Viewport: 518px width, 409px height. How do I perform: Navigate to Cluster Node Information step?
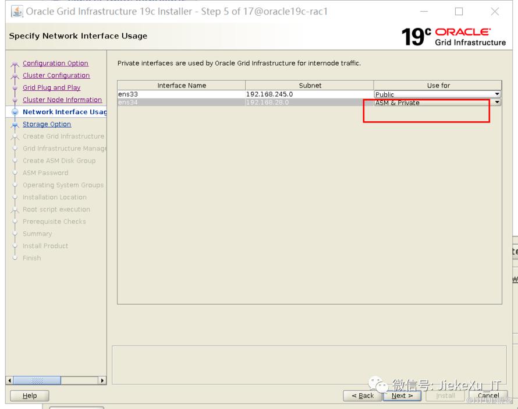pos(62,100)
